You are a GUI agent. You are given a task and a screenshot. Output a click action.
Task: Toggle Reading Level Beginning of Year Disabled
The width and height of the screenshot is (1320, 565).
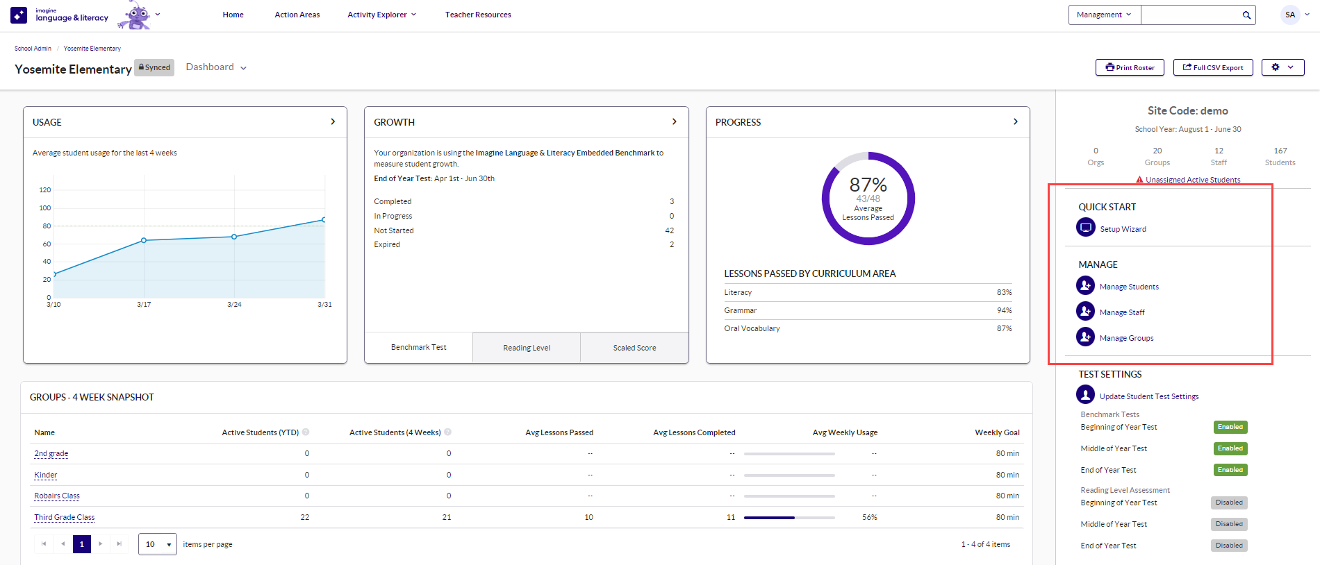click(1228, 503)
